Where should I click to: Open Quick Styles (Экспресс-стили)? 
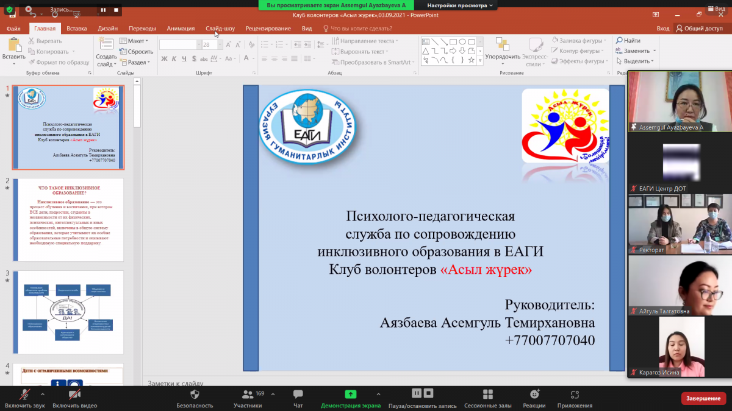pyautogui.click(x=535, y=52)
